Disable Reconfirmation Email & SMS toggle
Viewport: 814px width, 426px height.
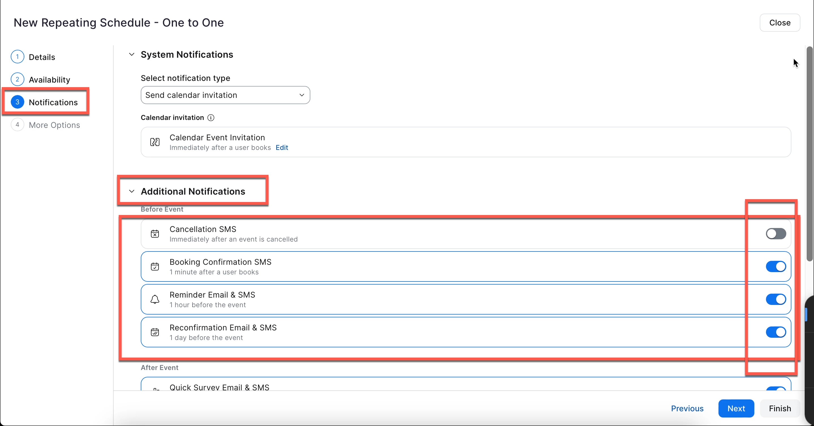[x=776, y=332]
